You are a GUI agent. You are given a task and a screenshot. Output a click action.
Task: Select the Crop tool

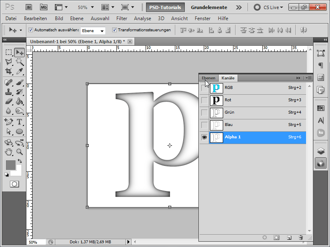click(x=9, y=71)
